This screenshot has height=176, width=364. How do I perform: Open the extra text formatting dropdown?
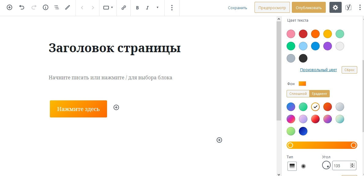click(x=157, y=8)
